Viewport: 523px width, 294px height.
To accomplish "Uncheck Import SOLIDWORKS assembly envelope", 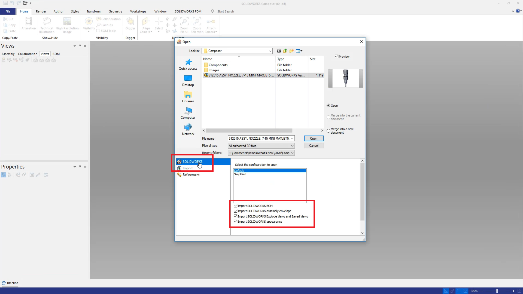I will coord(236,211).
